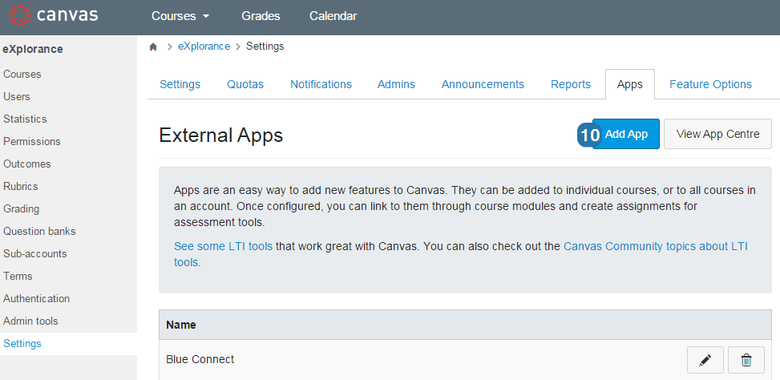
Task: Open Admin tools in the sidebar
Action: [30, 321]
